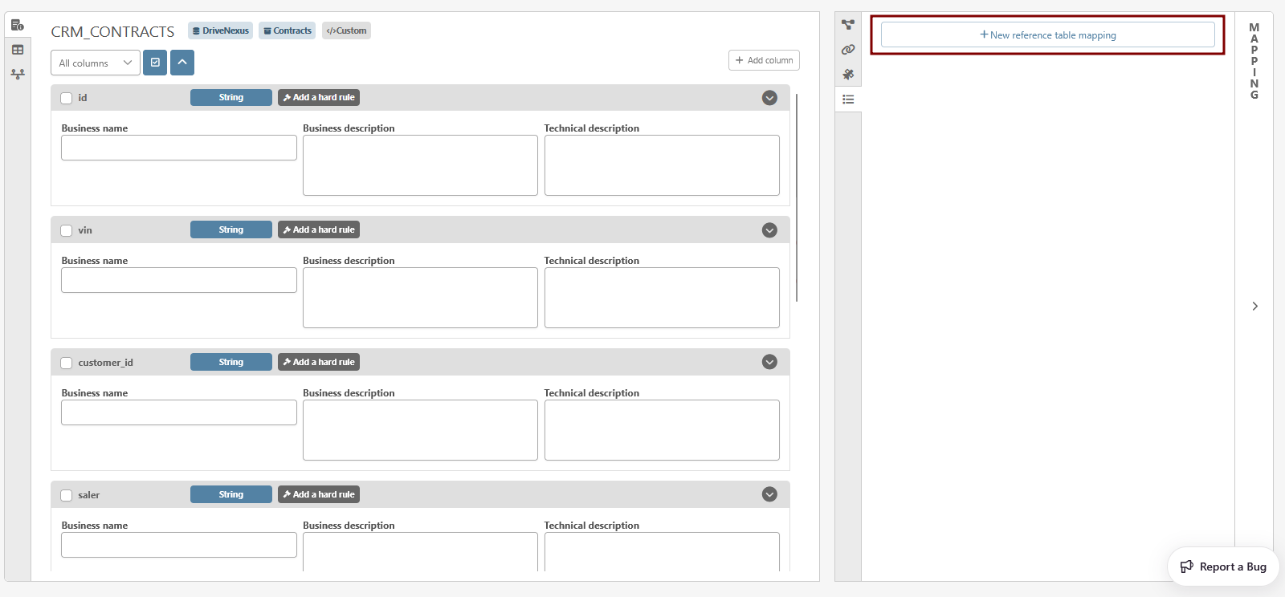
Task: Check the box next to id column
Action: [67, 98]
